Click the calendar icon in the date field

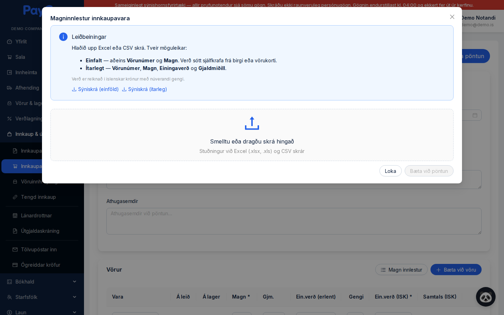coord(475,115)
